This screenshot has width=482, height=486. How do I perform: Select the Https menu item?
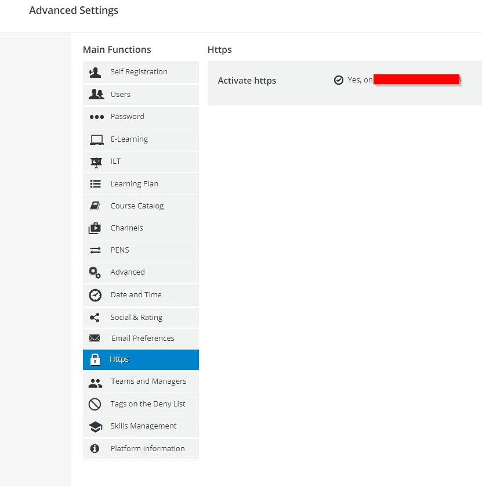click(x=119, y=359)
